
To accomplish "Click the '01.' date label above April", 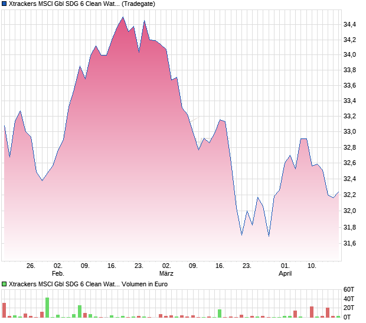I will [285, 266].
